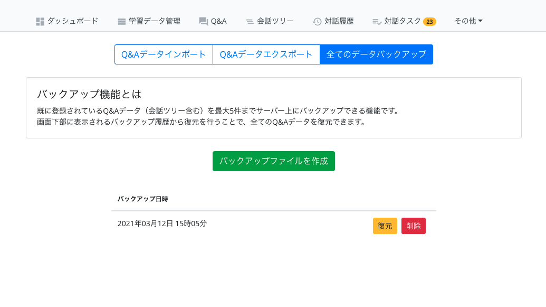
Task: Click the 対話履歴 history clock icon
Action: 317,22
